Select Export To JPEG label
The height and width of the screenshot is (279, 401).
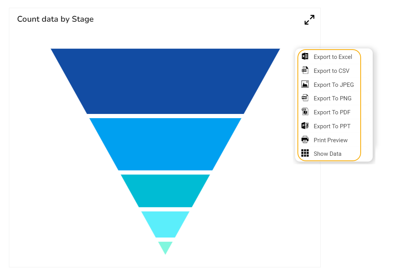pyautogui.click(x=334, y=85)
